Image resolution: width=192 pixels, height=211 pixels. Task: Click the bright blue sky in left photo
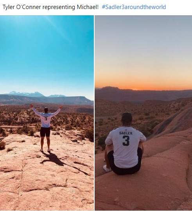pos(47,51)
